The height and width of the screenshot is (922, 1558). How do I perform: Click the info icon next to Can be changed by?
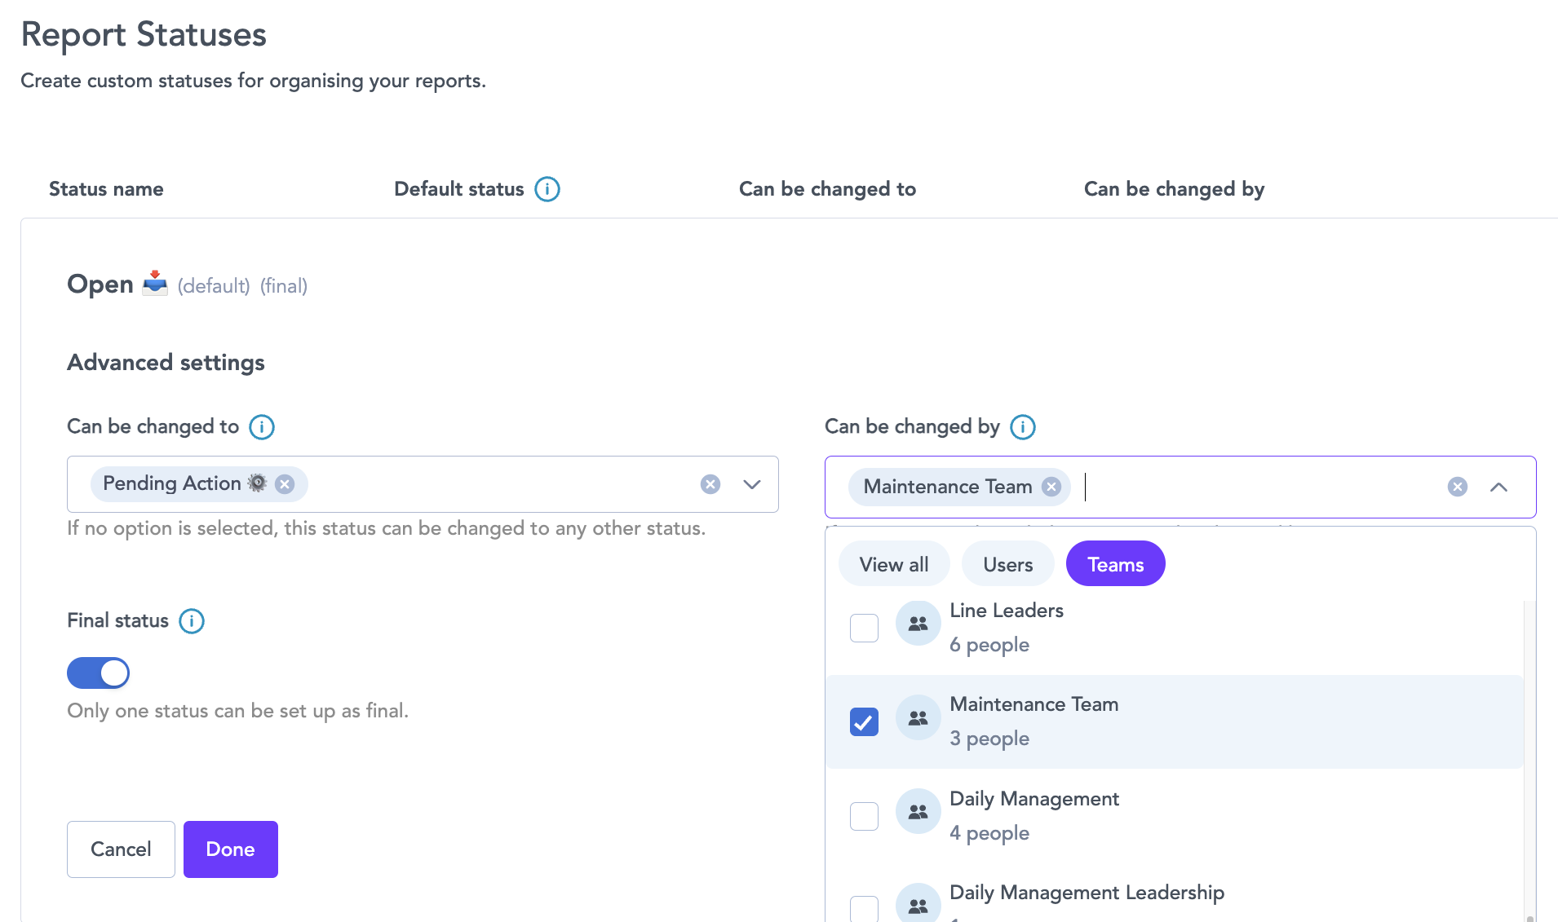pos(1022,426)
